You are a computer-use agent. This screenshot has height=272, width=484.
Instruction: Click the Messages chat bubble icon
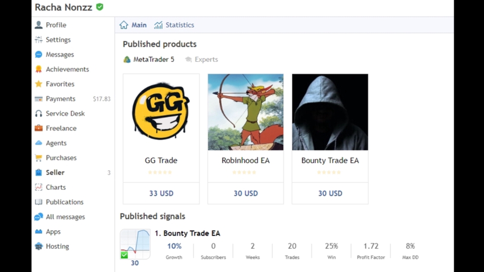(39, 54)
